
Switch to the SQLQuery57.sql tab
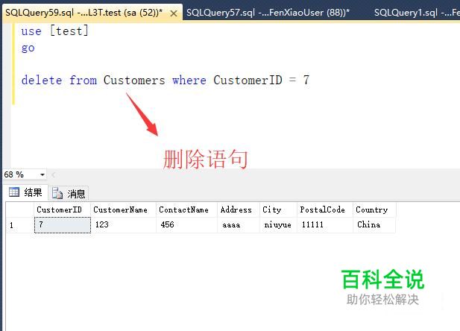pyautogui.click(x=268, y=13)
